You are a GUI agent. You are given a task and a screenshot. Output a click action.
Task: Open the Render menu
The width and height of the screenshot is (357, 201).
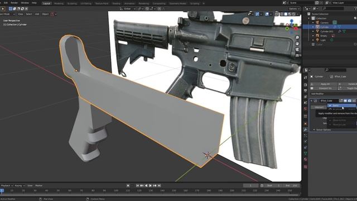tap(15, 3)
